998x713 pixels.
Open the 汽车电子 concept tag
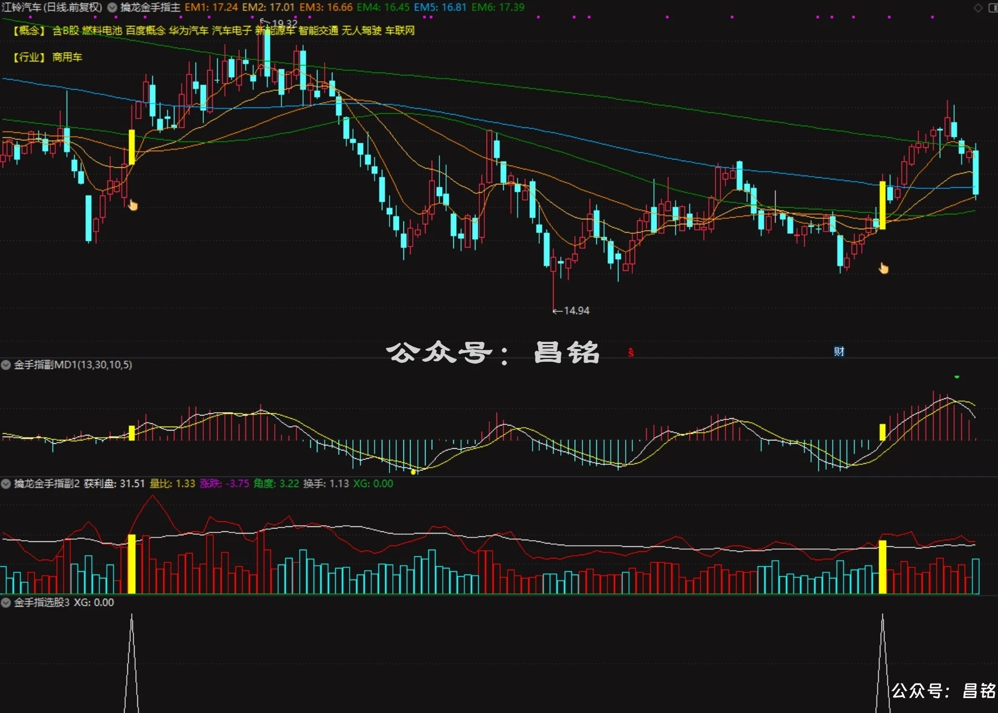pyautogui.click(x=232, y=30)
